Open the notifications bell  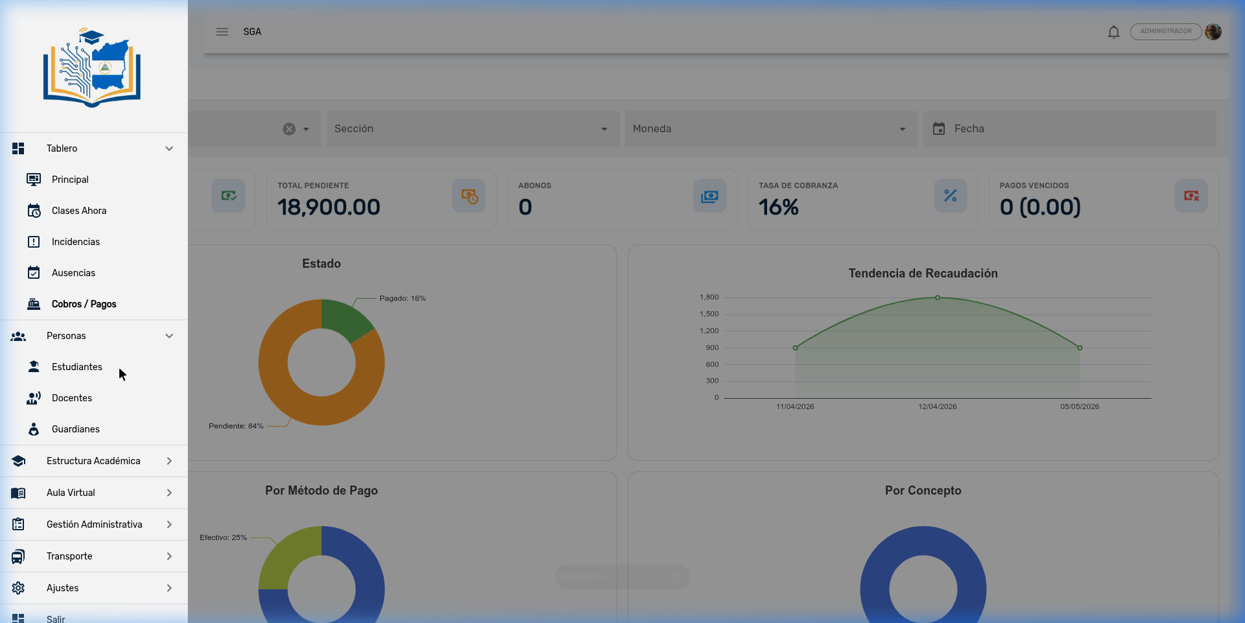(x=1113, y=32)
